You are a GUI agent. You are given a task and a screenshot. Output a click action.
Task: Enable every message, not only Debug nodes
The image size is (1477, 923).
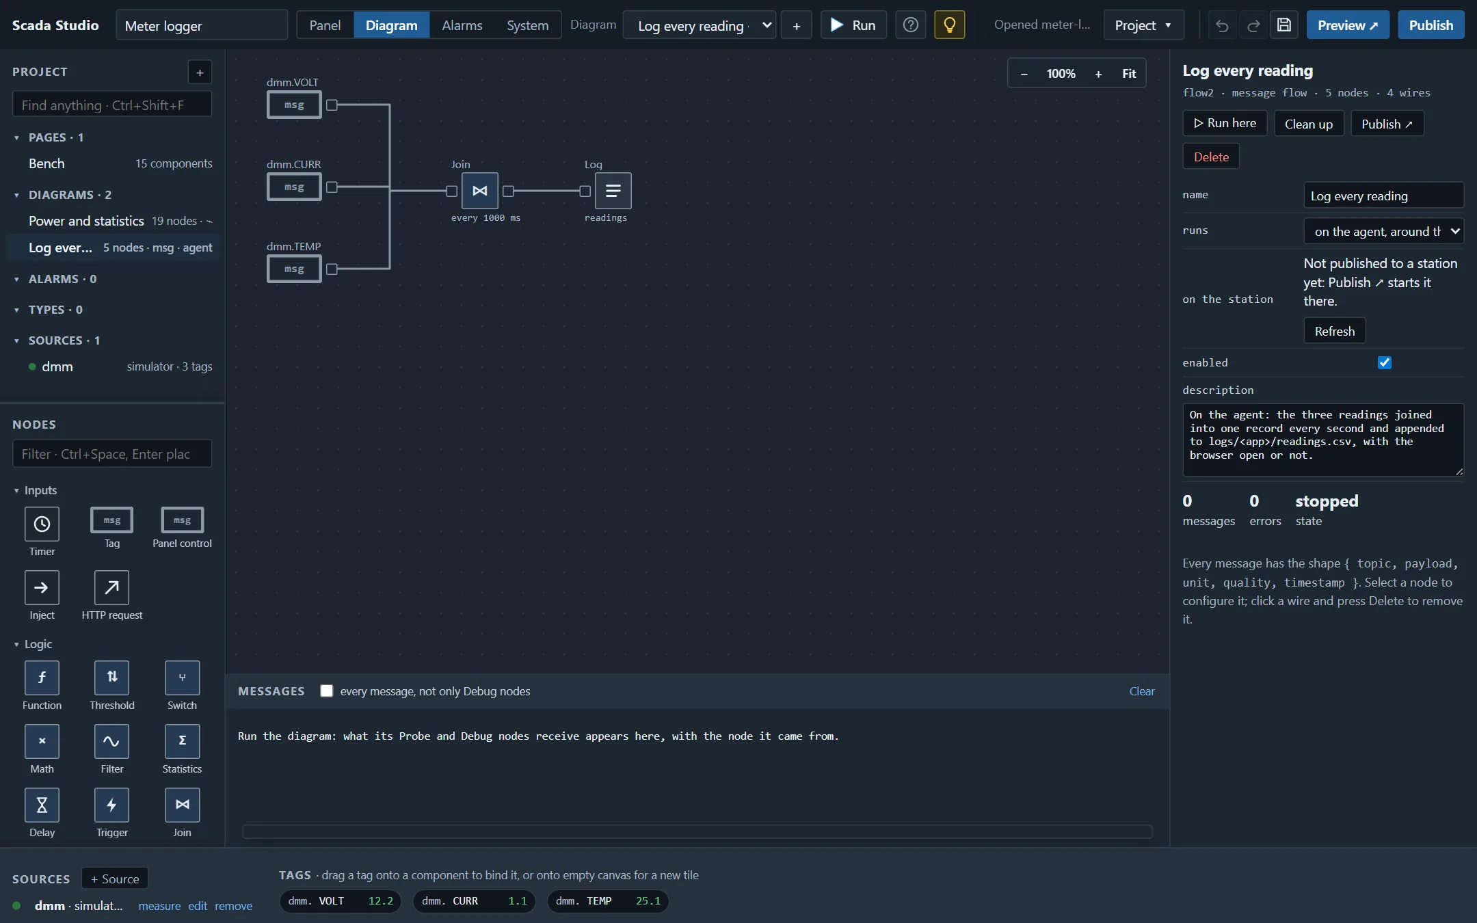327,691
